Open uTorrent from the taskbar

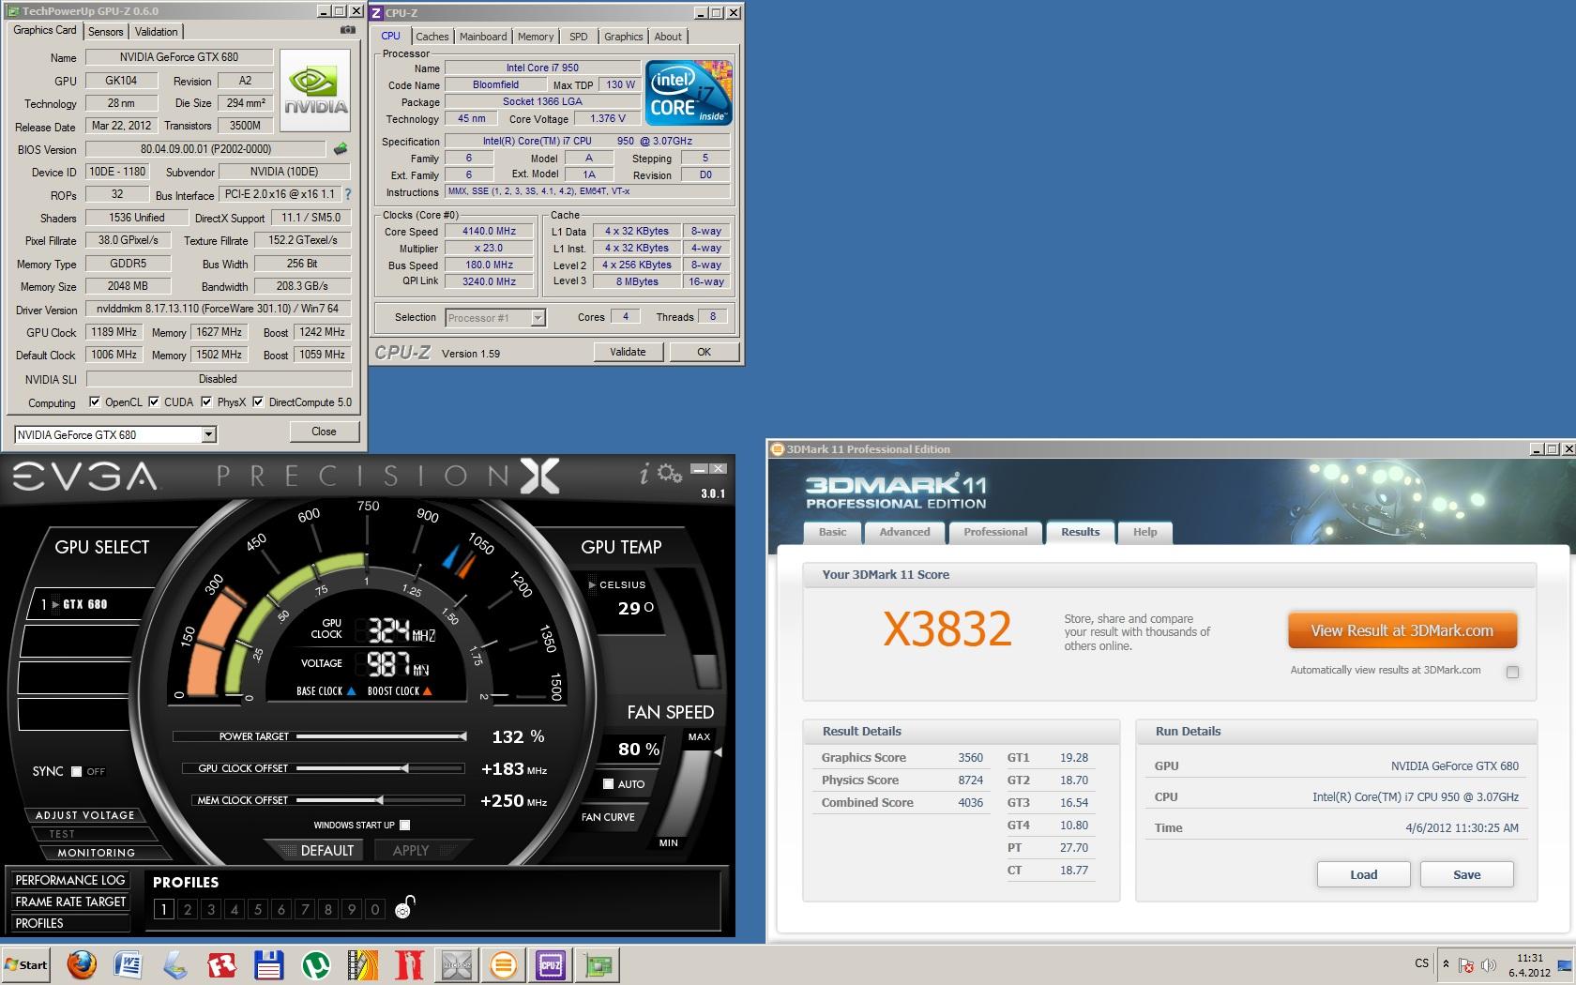click(316, 964)
